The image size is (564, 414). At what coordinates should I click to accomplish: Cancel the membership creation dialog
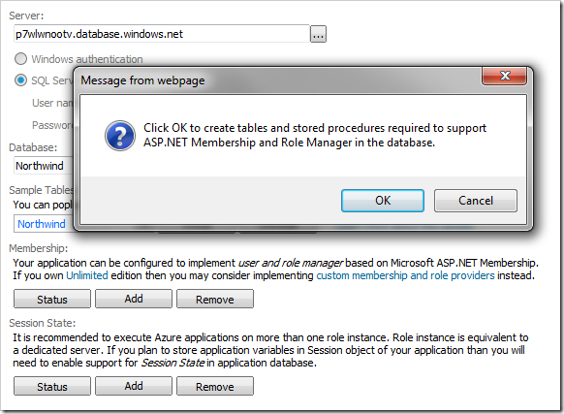click(x=476, y=201)
